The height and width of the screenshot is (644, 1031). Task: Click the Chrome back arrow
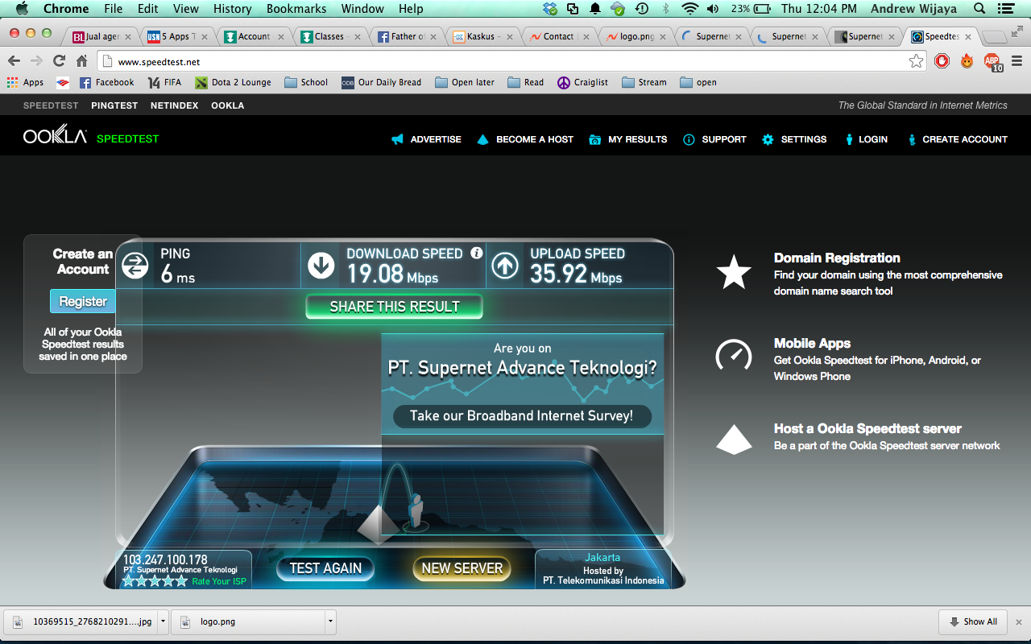click(14, 61)
